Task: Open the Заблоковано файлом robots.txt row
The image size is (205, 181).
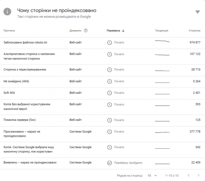Action: 102,43
